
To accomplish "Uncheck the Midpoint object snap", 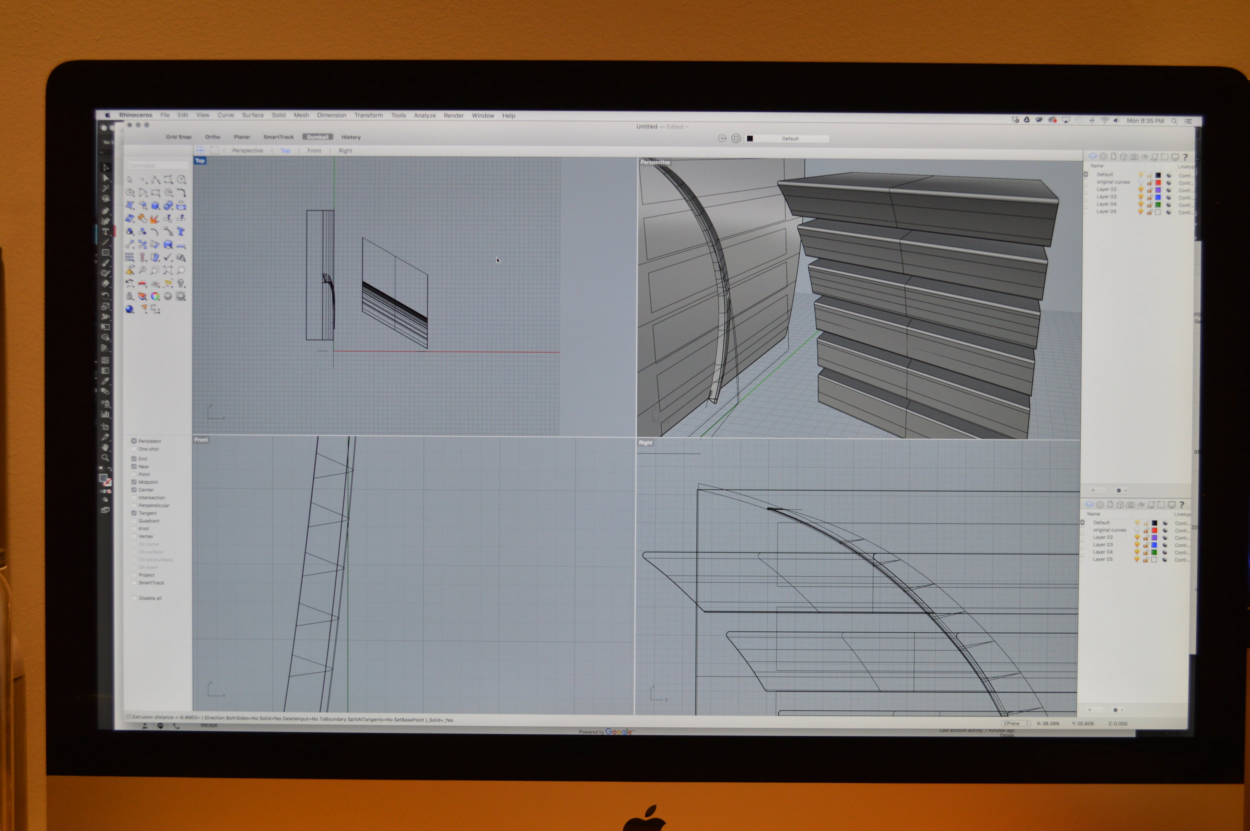I will point(134,482).
